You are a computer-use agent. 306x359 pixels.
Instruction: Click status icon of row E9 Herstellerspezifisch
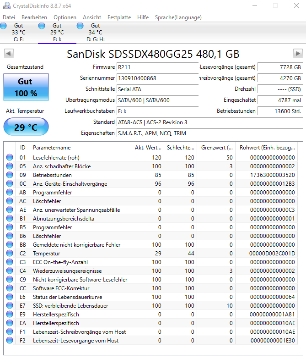(x=10, y=314)
